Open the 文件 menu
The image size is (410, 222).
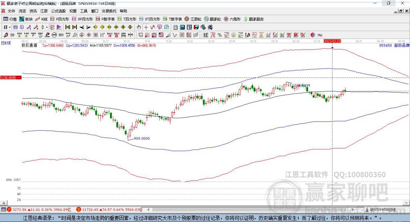point(12,11)
